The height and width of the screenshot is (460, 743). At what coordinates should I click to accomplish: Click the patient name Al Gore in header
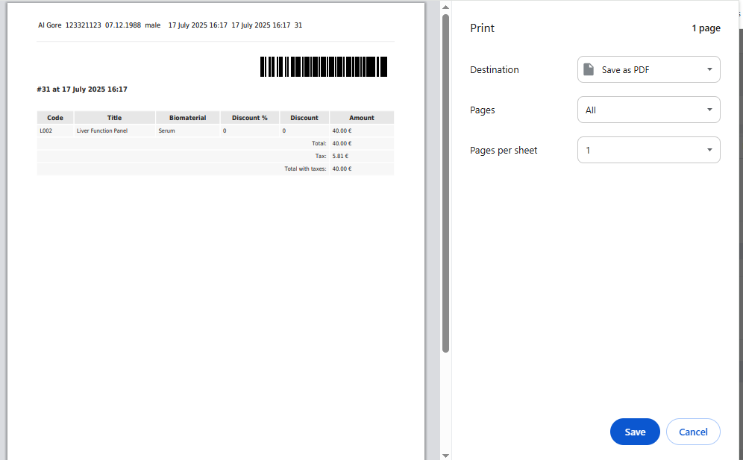coord(50,25)
